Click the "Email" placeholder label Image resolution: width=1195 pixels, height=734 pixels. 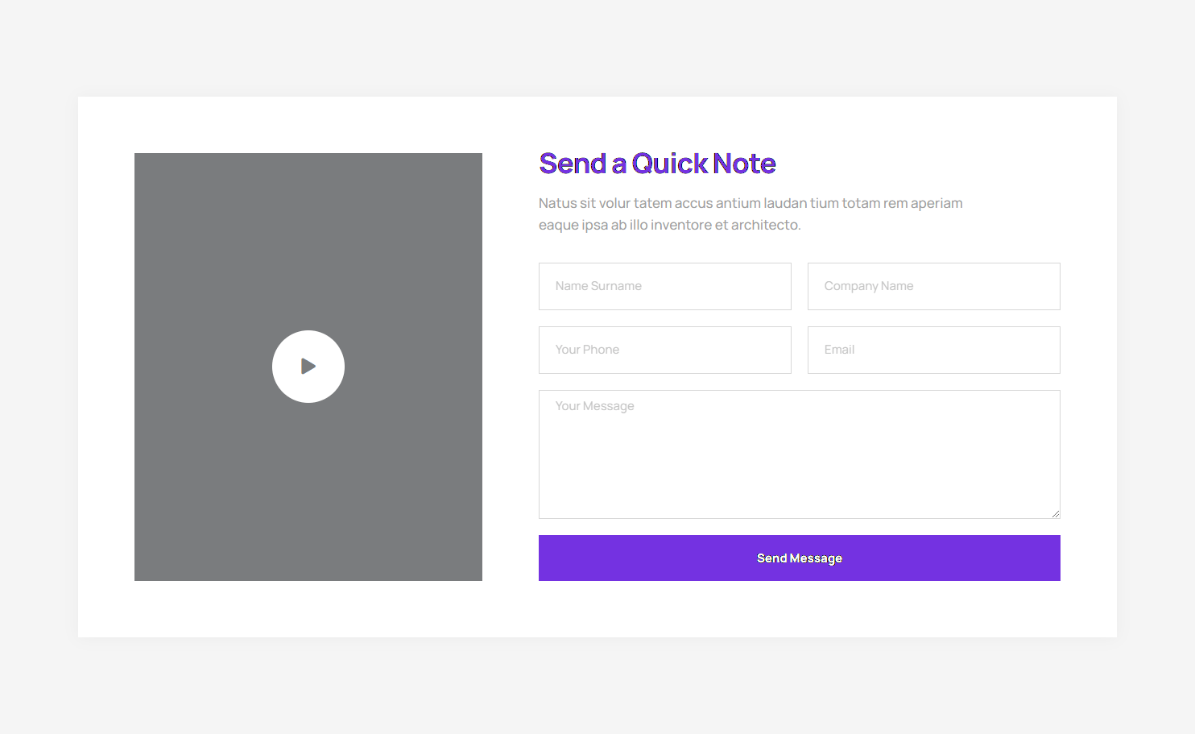click(839, 350)
